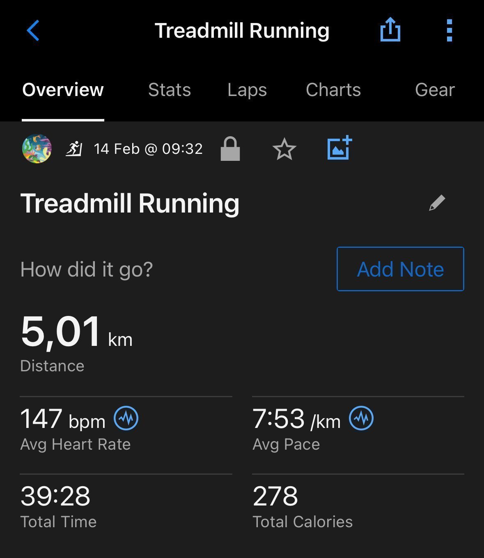This screenshot has height=558, width=484.
Task: Open the share activity icon
Action: point(390,30)
